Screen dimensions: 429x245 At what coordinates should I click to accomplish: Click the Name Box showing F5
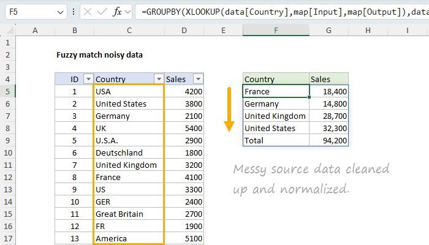pyautogui.click(x=36, y=12)
